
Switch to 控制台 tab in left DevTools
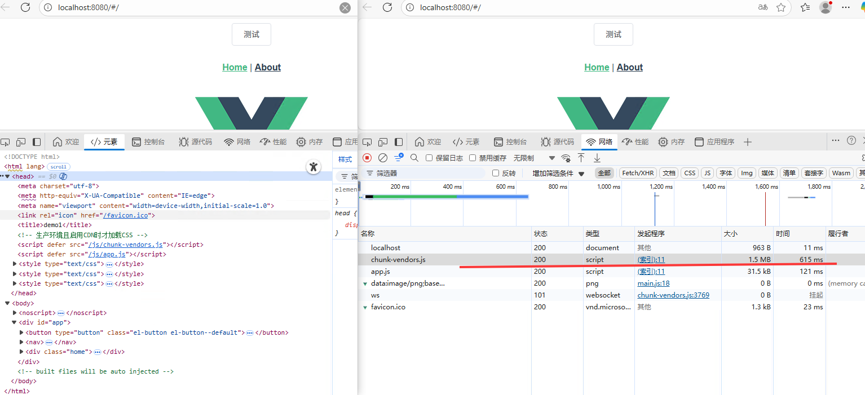coord(148,142)
